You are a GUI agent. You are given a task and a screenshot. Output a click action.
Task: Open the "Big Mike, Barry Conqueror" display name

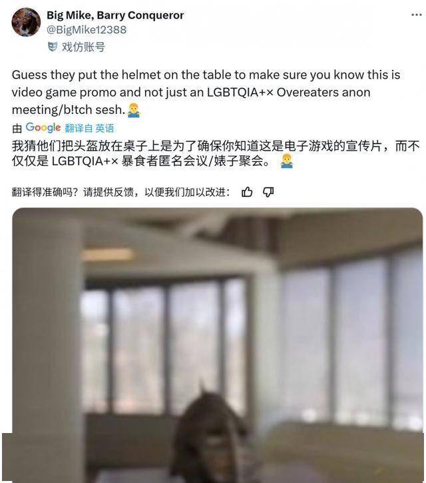point(115,15)
